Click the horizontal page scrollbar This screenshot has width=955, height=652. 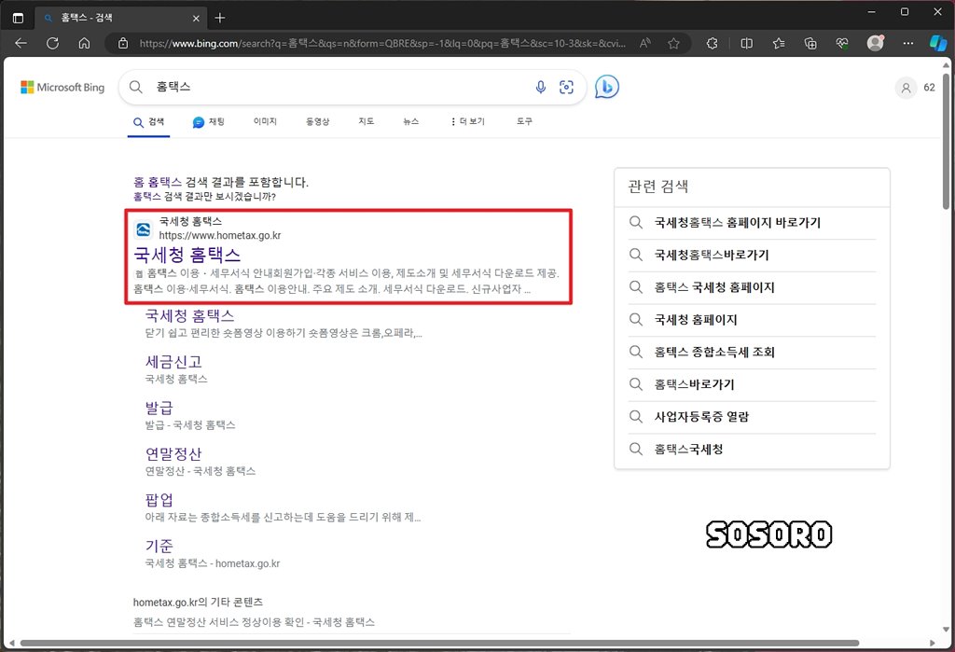(x=439, y=643)
